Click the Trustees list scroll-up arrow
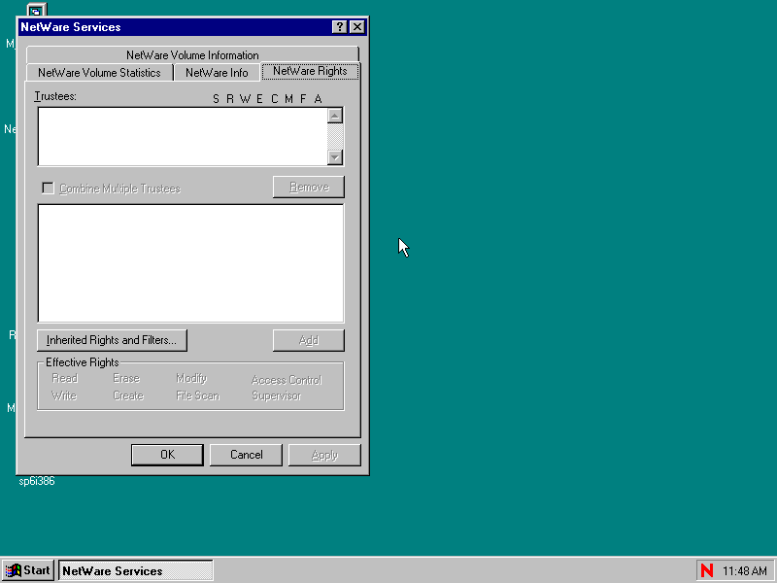The image size is (777, 583). pos(335,116)
